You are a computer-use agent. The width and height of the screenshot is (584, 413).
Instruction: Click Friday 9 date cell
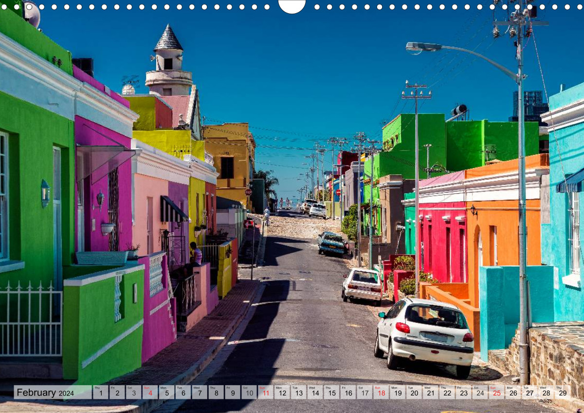[233, 393]
